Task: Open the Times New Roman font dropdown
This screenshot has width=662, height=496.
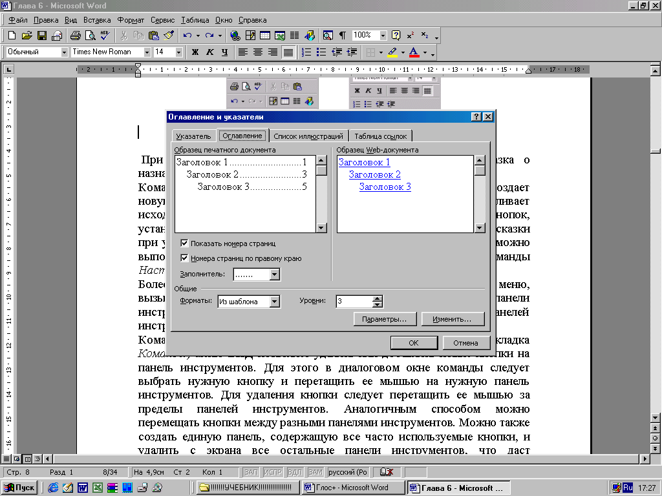Action: click(147, 52)
